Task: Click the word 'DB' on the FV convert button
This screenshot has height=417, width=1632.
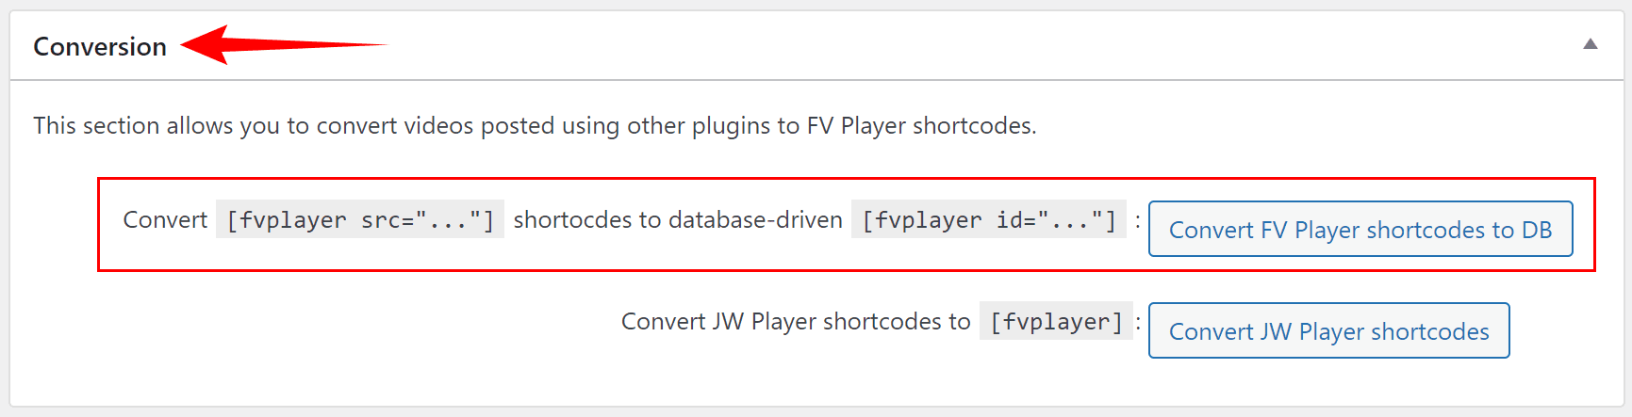Action: (x=1536, y=230)
